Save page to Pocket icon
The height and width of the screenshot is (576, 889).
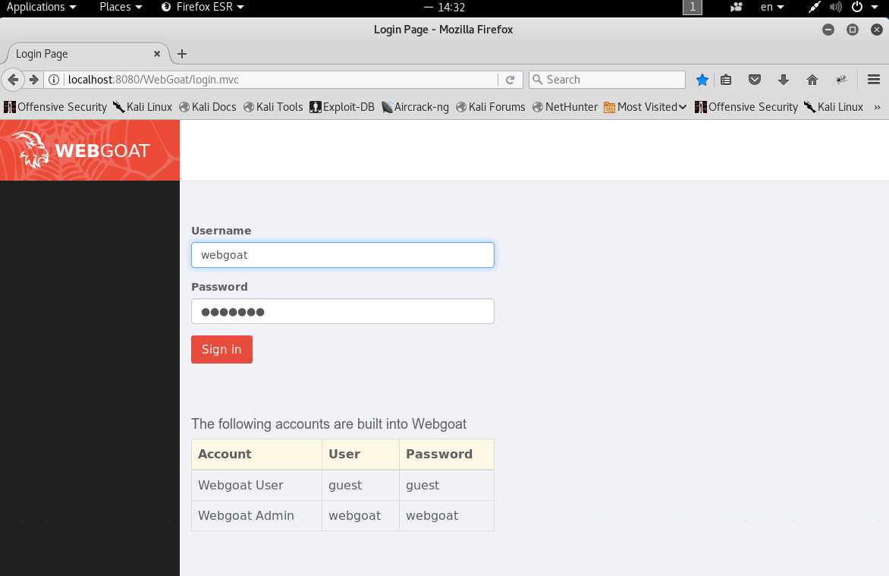point(754,80)
